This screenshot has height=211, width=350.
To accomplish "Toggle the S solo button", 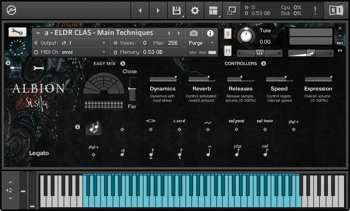I will 228,34.
